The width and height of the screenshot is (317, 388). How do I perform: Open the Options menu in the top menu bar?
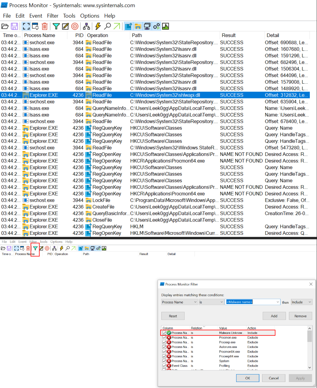pos(90,16)
